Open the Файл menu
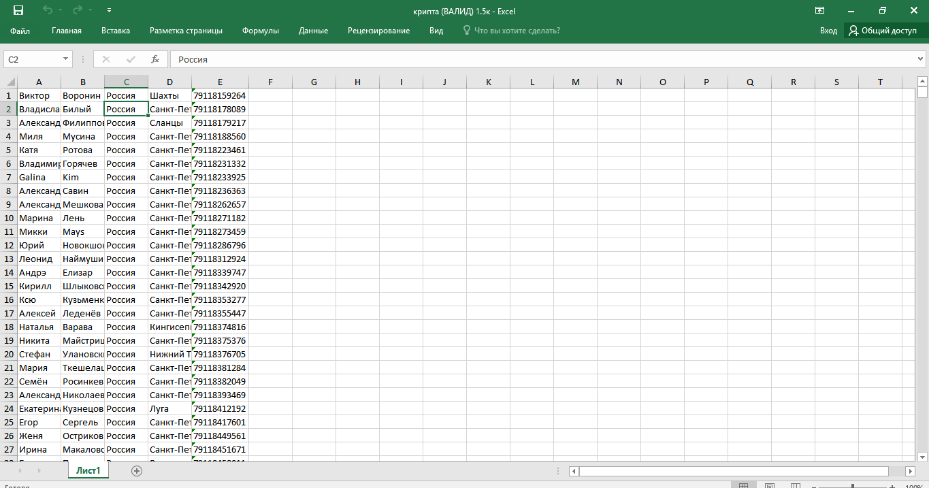 point(20,31)
